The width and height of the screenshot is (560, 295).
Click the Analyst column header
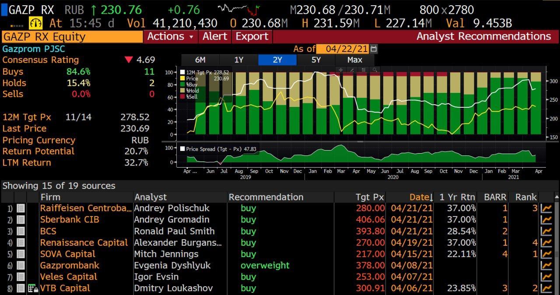tap(180, 197)
